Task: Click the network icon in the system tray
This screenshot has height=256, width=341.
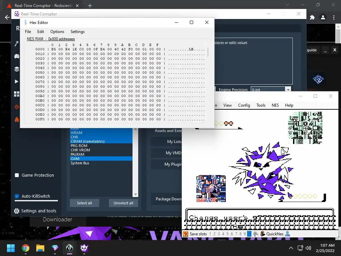Action: pos(300,248)
